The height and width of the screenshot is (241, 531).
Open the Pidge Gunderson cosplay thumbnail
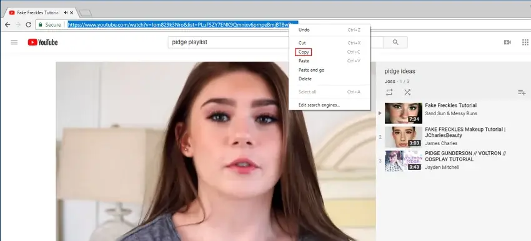click(x=404, y=161)
